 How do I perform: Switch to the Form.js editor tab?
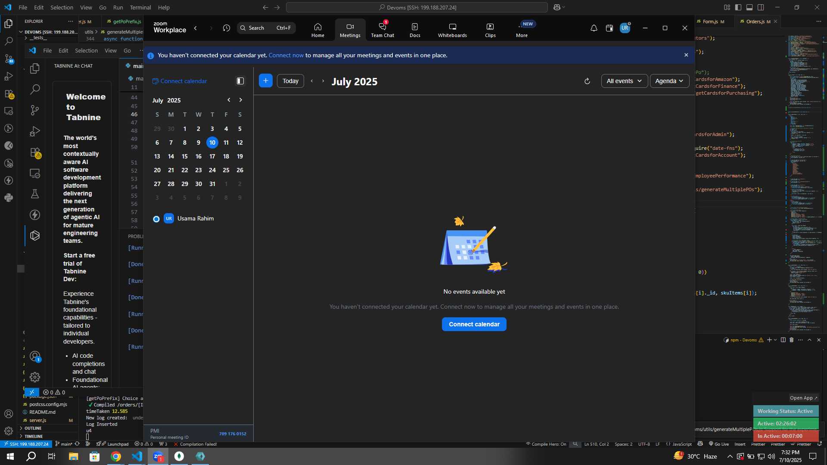coord(714,22)
